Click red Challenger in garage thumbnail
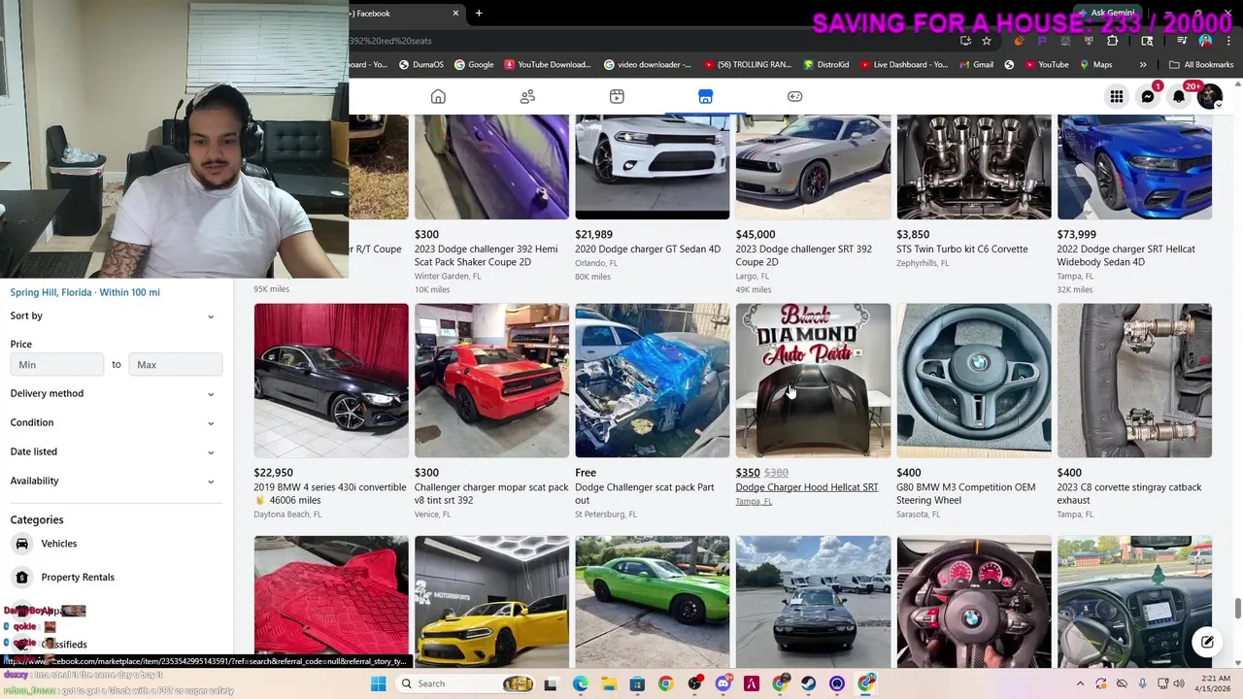The width and height of the screenshot is (1243, 699). (491, 381)
